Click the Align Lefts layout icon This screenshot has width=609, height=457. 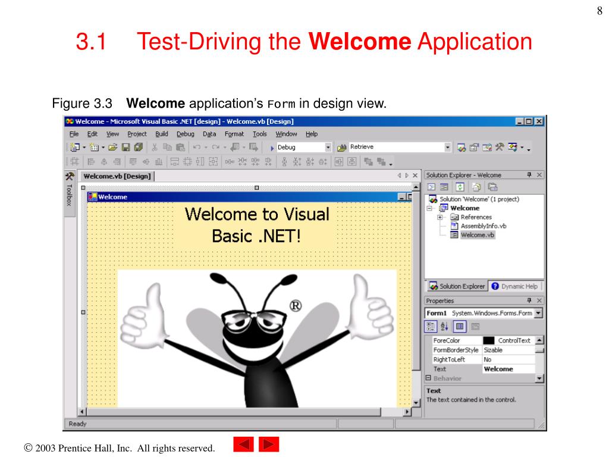(91, 162)
